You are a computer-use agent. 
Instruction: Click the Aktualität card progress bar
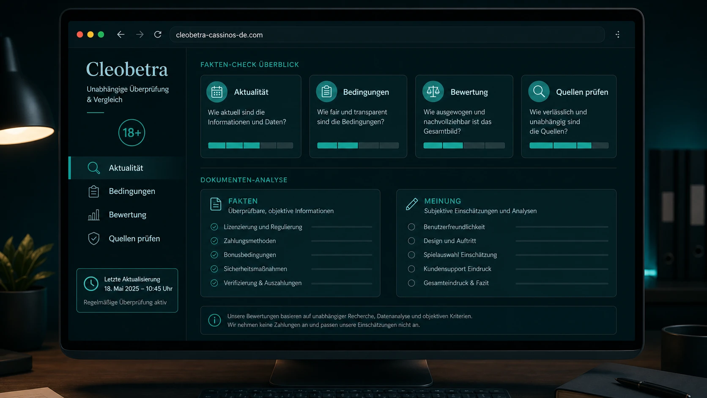[250, 145]
